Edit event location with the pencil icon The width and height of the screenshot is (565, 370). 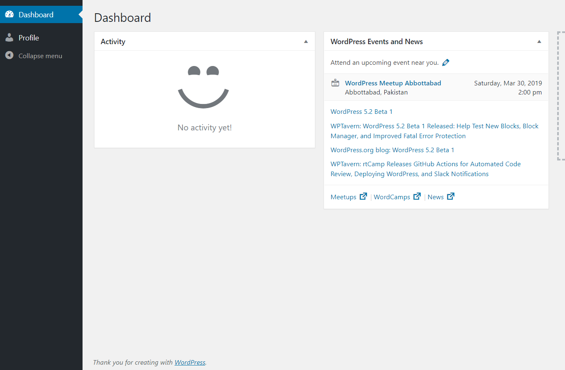[x=446, y=63]
